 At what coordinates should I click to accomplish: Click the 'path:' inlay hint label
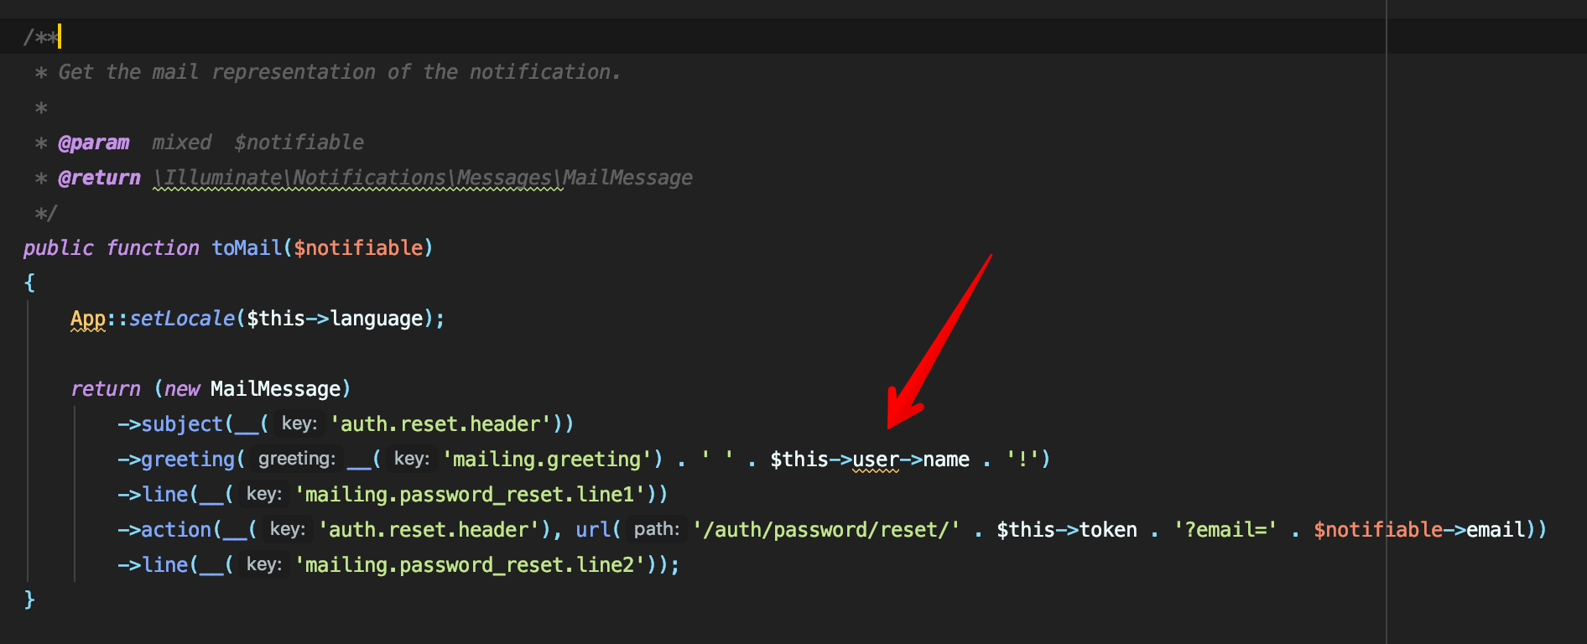pyautogui.click(x=656, y=530)
